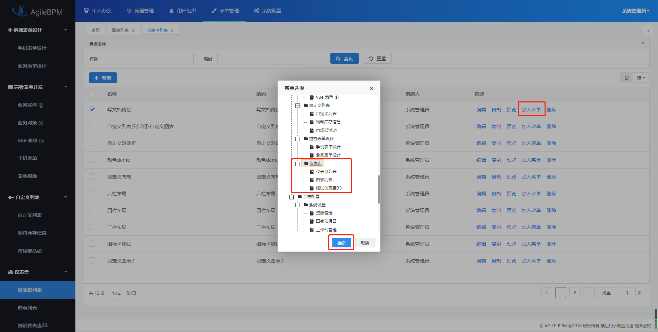Image resolution: width=658 pixels, height=332 pixels.
Task: Confirm with the 确定 button
Action: click(x=341, y=243)
